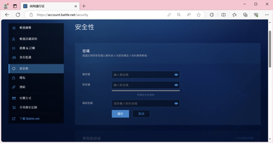Show the old password with eye icon

point(176,75)
